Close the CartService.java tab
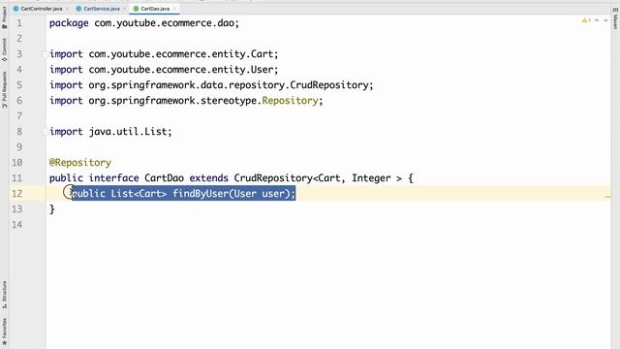This screenshot has height=349, width=620. [x=124, y=9]
